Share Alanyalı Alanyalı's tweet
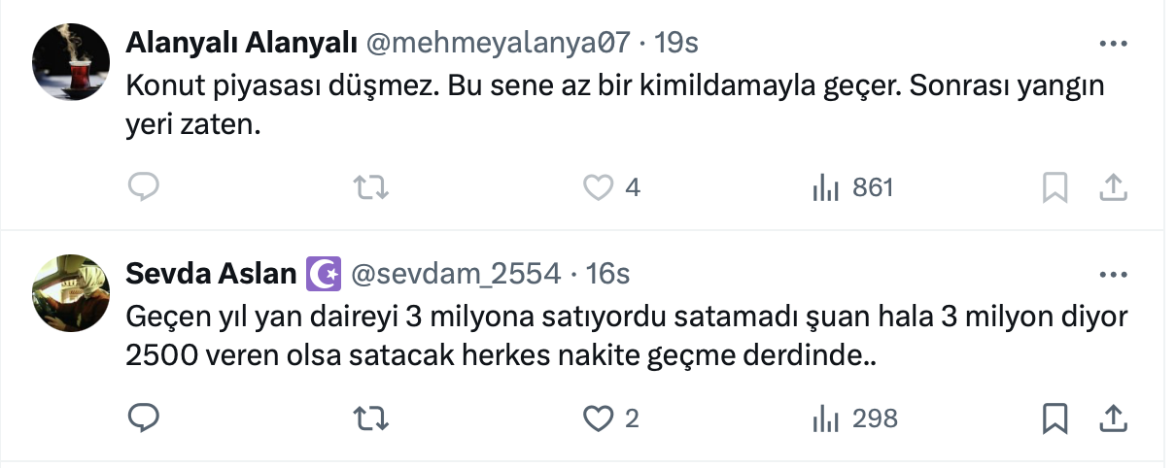This screenshot has width=1176, height=468. pos(1113,187)
